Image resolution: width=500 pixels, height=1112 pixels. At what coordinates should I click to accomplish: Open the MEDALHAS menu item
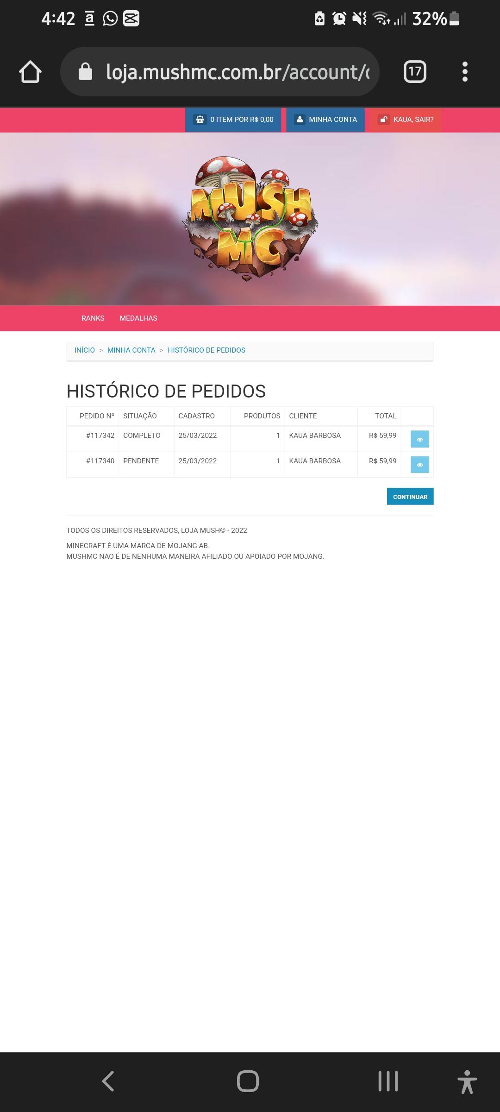138,318
